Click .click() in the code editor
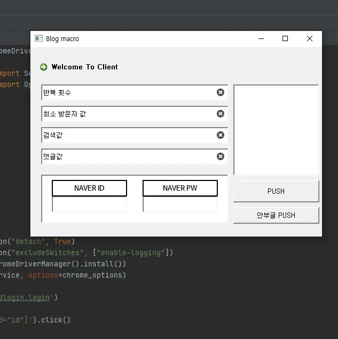The height and width of the screenshot is (339, 338). point(53,320)
